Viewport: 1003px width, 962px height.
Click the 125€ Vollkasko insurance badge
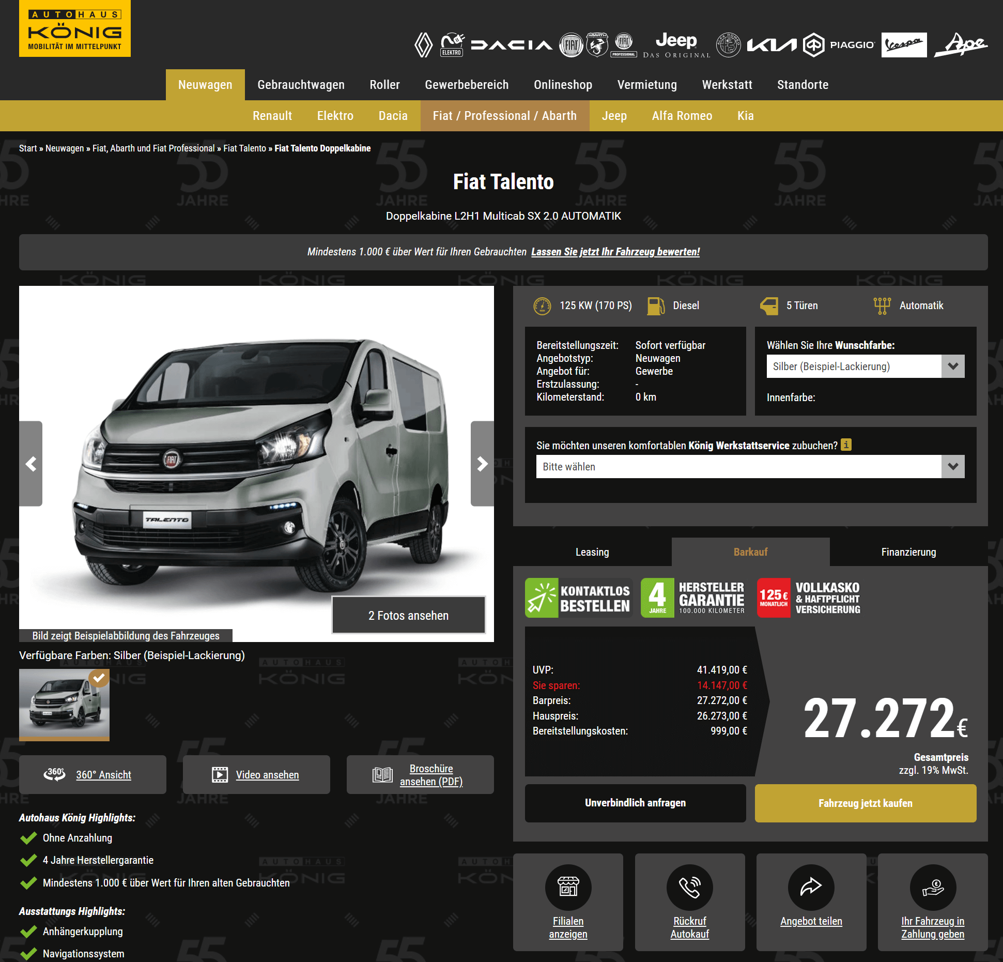(x=809, y=598)
